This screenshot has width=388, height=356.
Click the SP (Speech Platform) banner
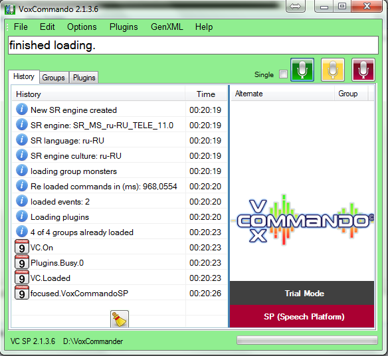click(x=302, y=316)
